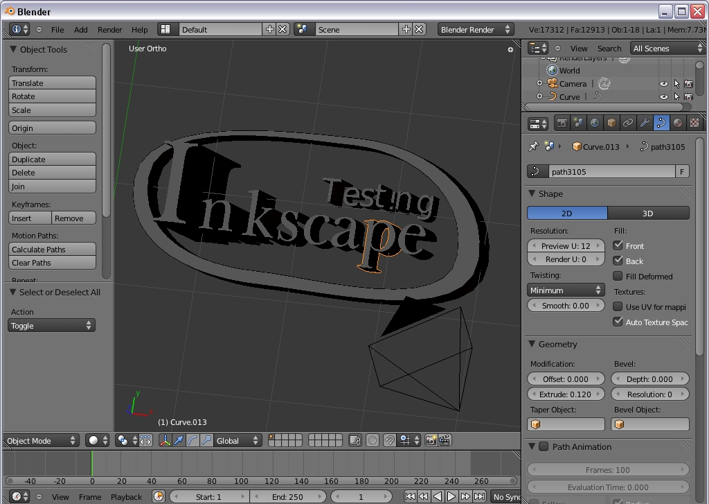Image resolution: width=709 pixels, height=504 pixels.
Task: Open the Add menu
Action: point(80,29)
